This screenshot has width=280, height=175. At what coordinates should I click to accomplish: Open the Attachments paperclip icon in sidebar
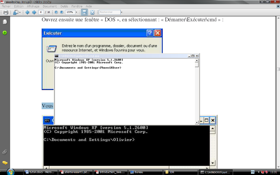pos(5,152)
